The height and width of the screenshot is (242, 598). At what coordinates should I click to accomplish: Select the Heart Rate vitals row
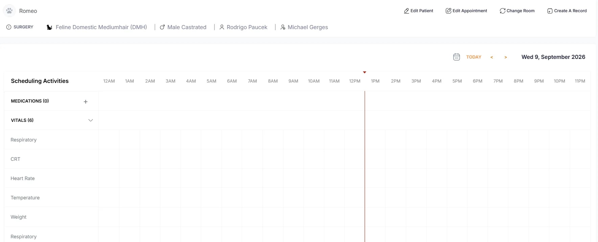(51, 178)
